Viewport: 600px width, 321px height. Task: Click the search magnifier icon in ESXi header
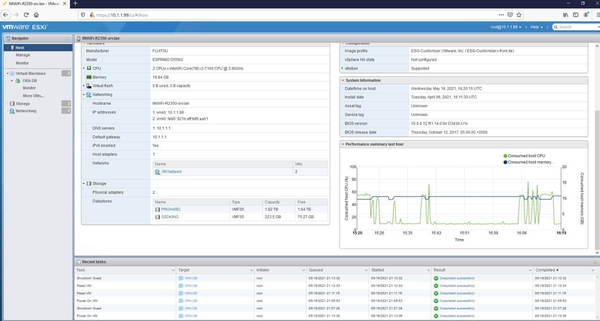[x=556, y=27]
